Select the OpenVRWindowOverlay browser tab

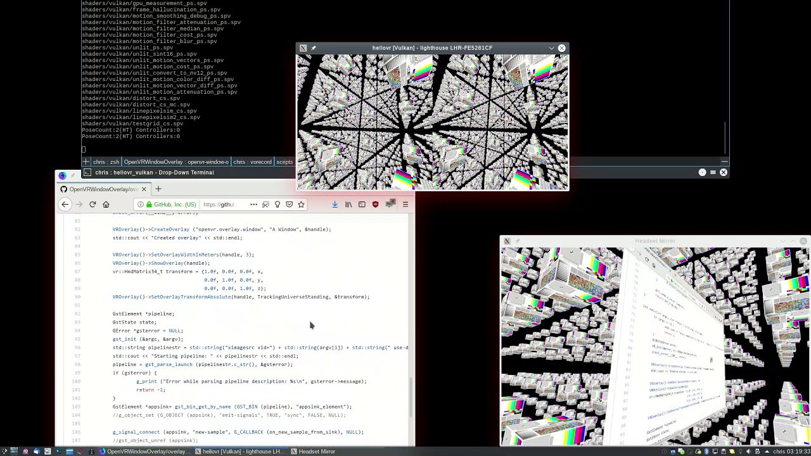[x=103, y=189]
